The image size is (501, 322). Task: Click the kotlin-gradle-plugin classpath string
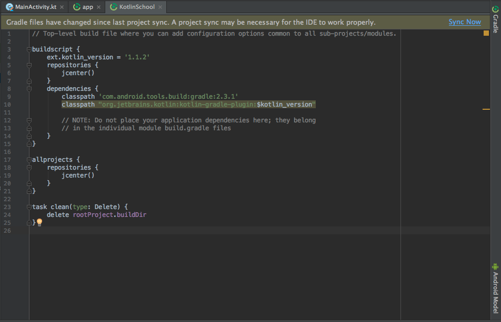click(207, 105)
